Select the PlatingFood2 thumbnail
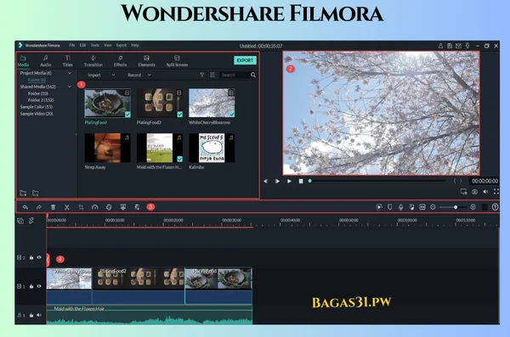This screenshot has width=510, height=337. tap(160, 103)
